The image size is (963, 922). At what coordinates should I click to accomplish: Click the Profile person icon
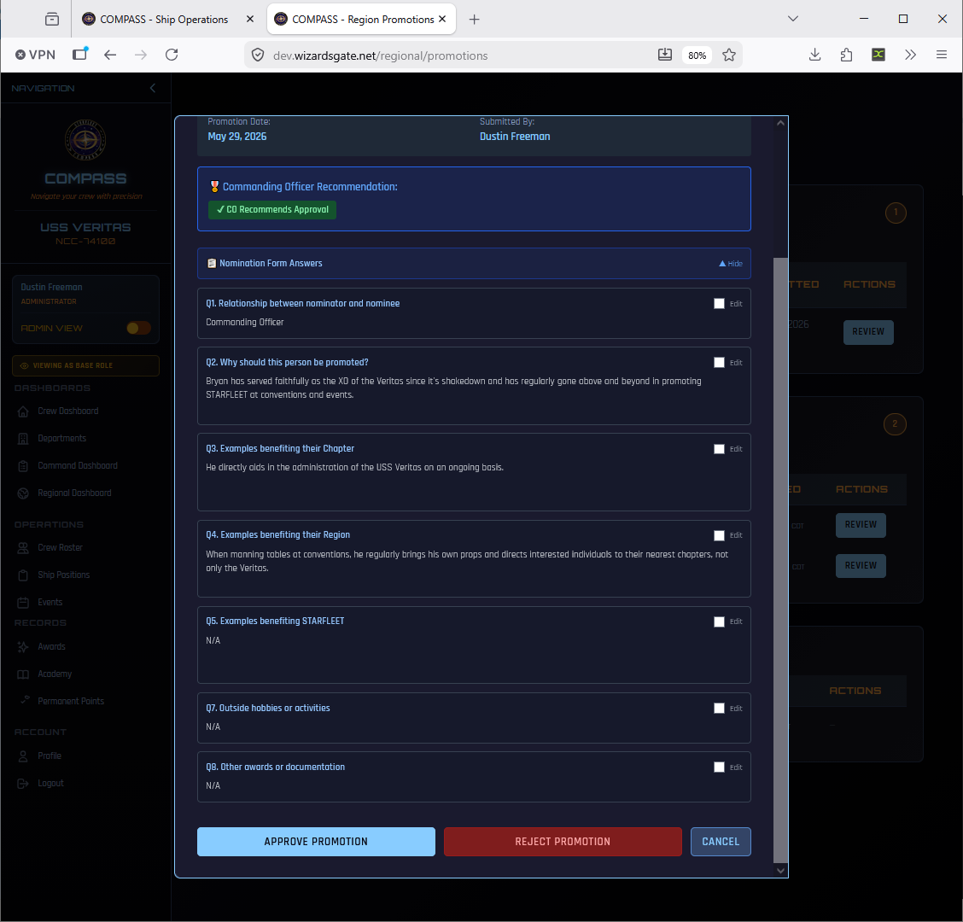pyautogui.click(x=23, y=756)
